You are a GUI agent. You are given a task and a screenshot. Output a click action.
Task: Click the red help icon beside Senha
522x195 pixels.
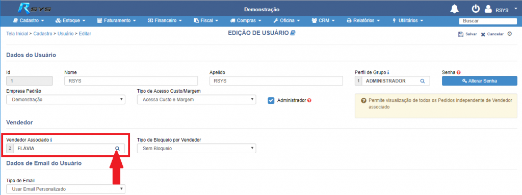458,72
